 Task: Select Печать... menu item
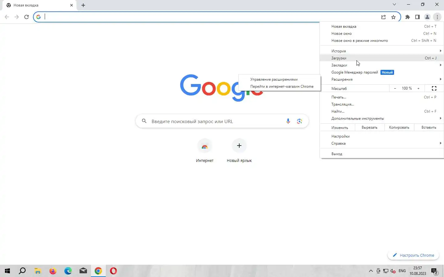coord(382,97)
